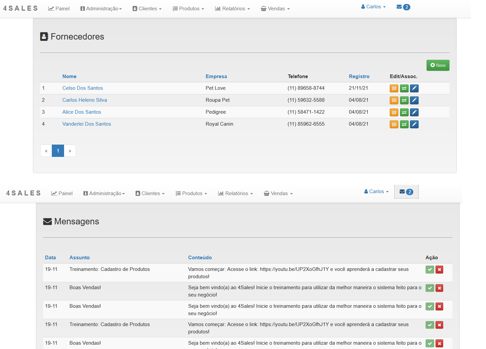This screenshot has height=349, width=486.
Task: Sort suppliers by Empresa column header
Action: pyautogui.click(x=216, y=76)
